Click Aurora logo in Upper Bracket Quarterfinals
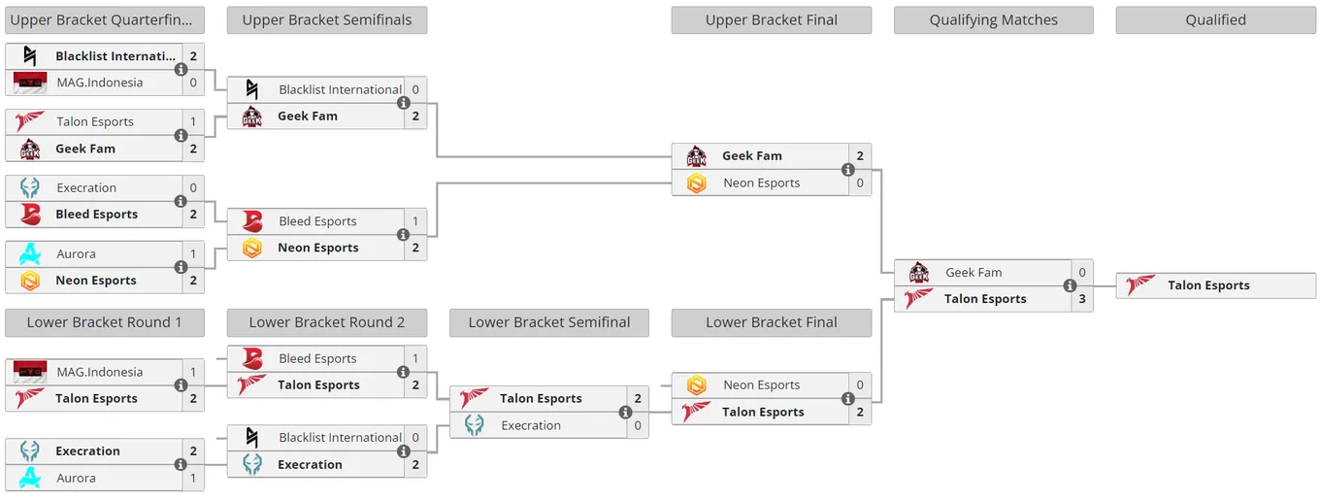The width and height of the screenshot is (1320, 500). click(x=29, y=254)
